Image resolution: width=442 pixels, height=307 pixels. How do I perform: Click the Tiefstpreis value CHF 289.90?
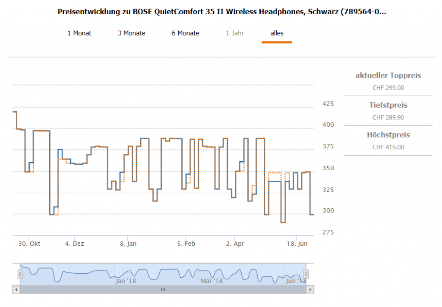(388, 117)
